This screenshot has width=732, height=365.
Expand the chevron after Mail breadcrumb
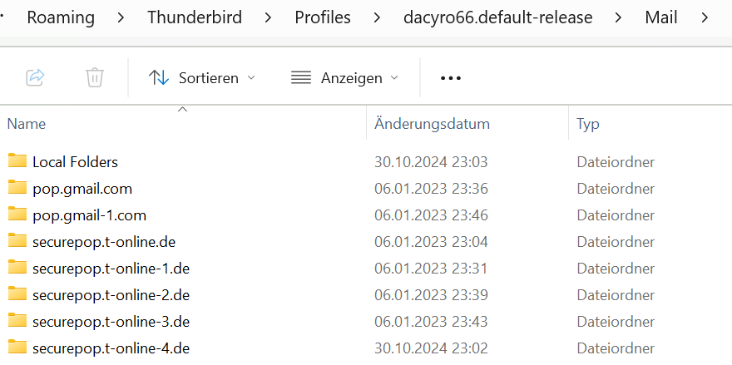tap(706, 17)
